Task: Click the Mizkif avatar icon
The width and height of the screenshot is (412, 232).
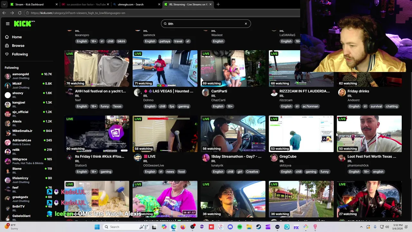Action: pyautogui.click(x=8, y=85)
